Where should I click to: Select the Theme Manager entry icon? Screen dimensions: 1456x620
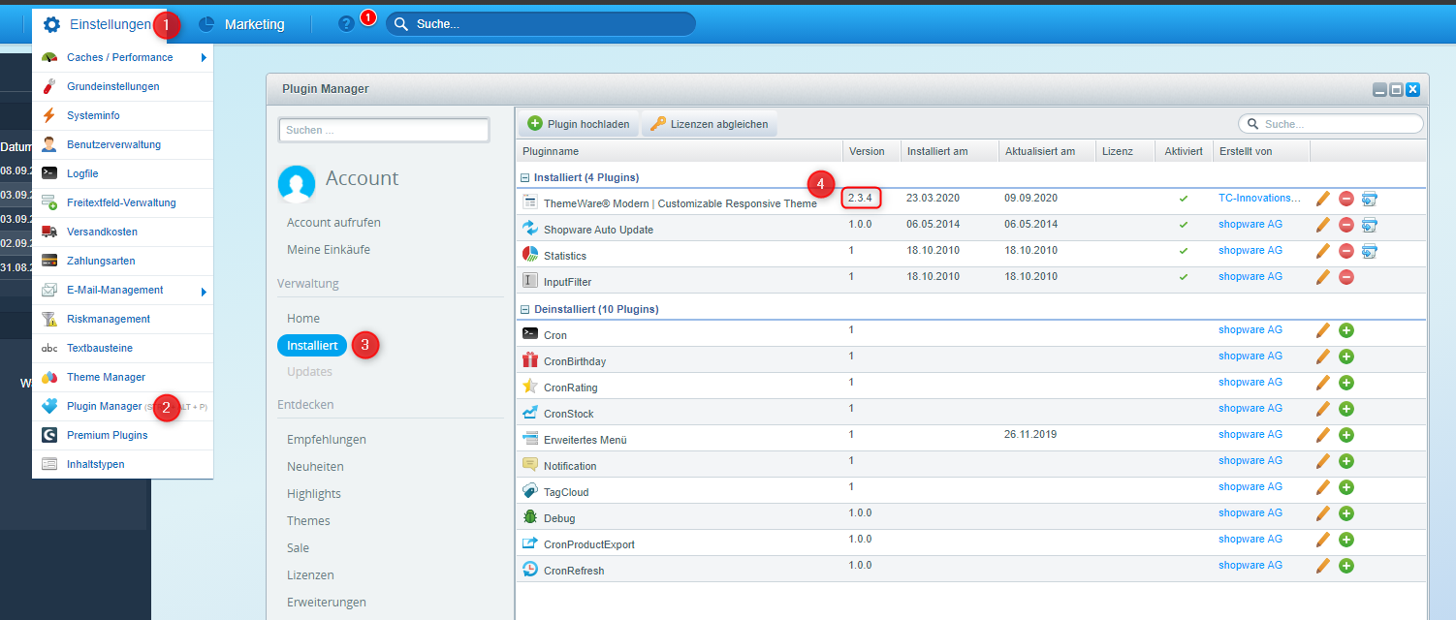pyautogui.click(x=49, y=377)
